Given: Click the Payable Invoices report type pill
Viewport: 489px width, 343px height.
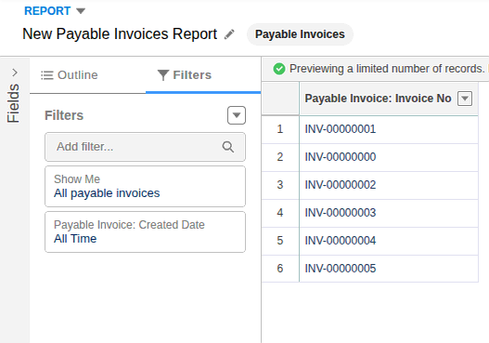Looking at the screenshot, I should coord(300,34).
